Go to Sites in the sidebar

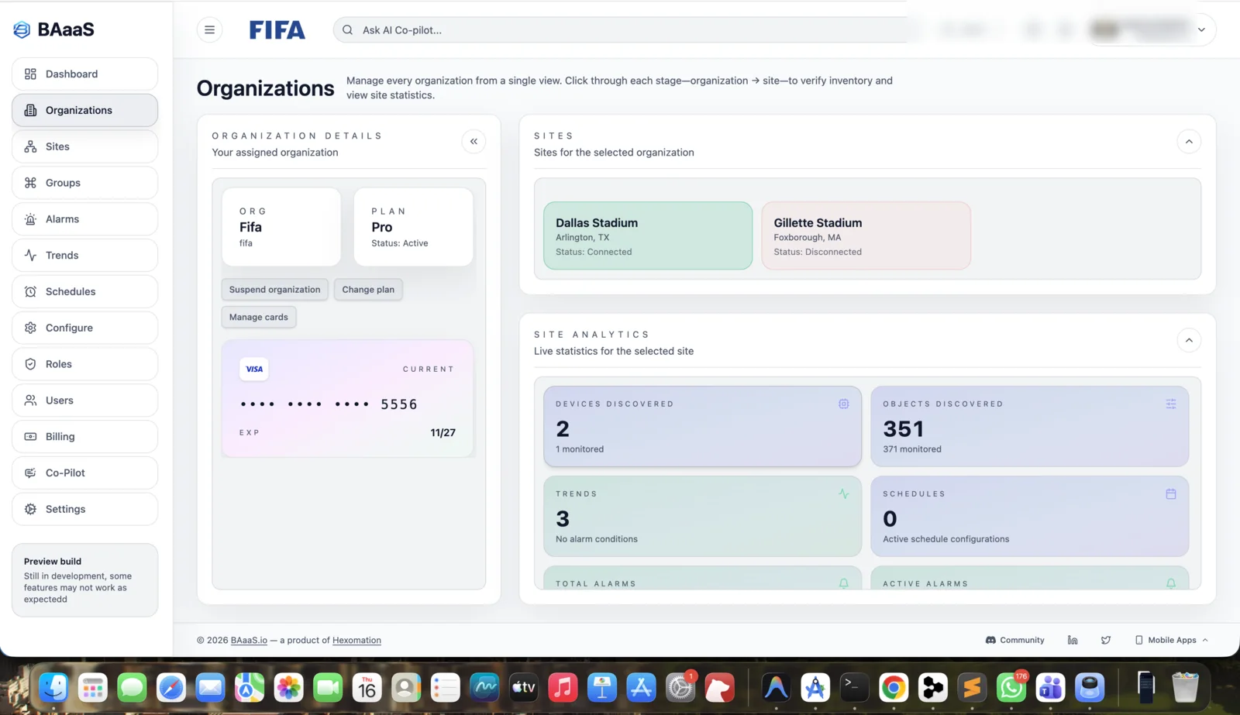tap(84, 146)
